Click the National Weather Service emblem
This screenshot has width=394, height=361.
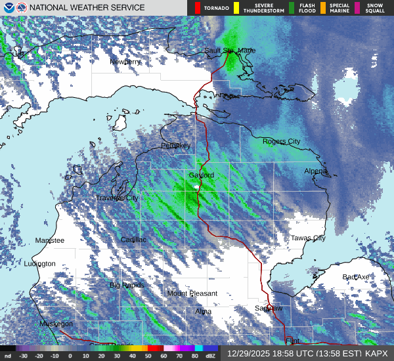[20, 8]
